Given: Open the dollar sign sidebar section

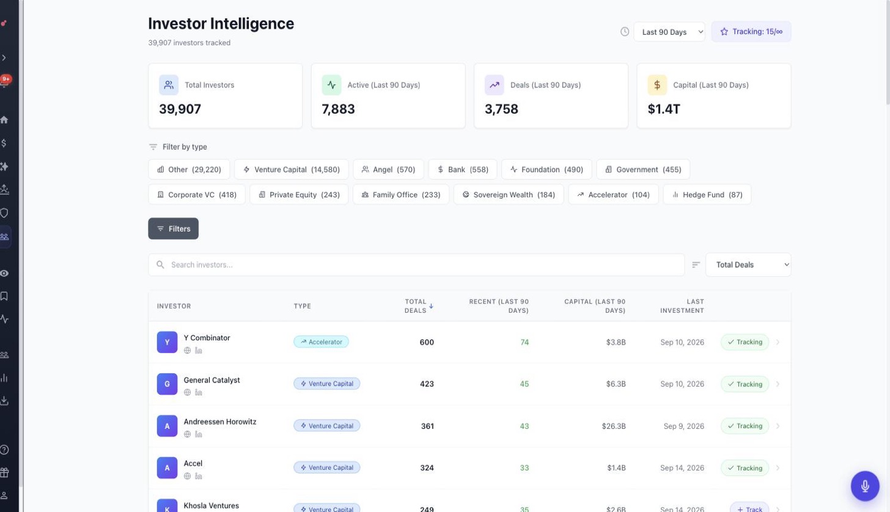Looking at the screenshot, I should pos(4,143).
